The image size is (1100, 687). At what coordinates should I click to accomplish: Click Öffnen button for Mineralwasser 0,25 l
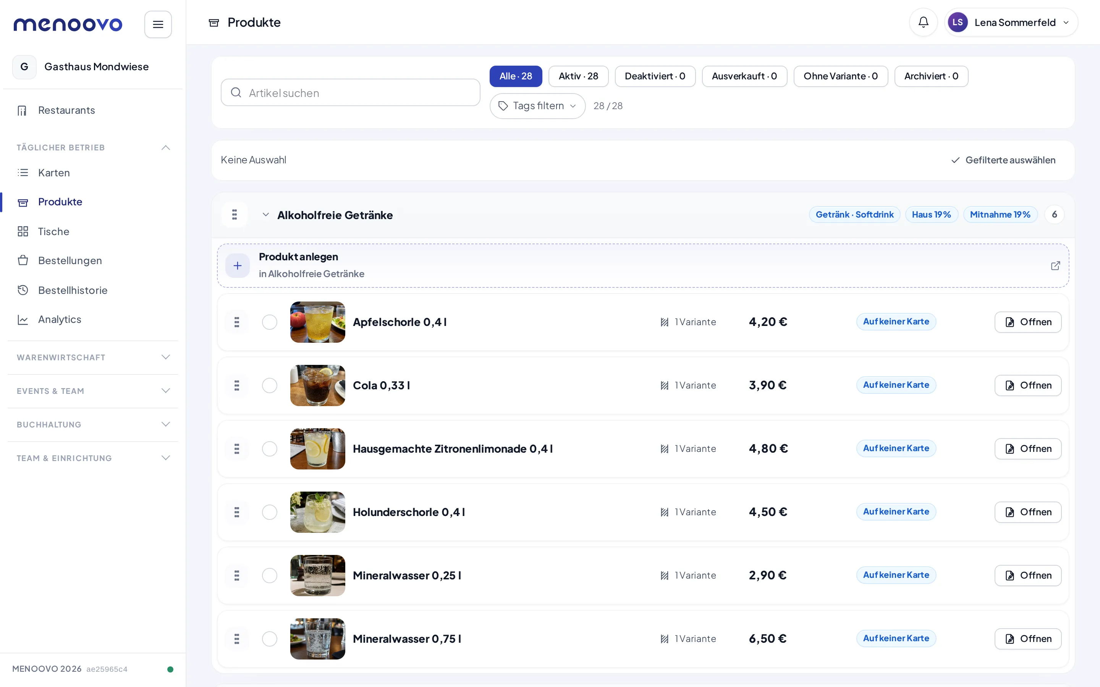[1028, 576]
